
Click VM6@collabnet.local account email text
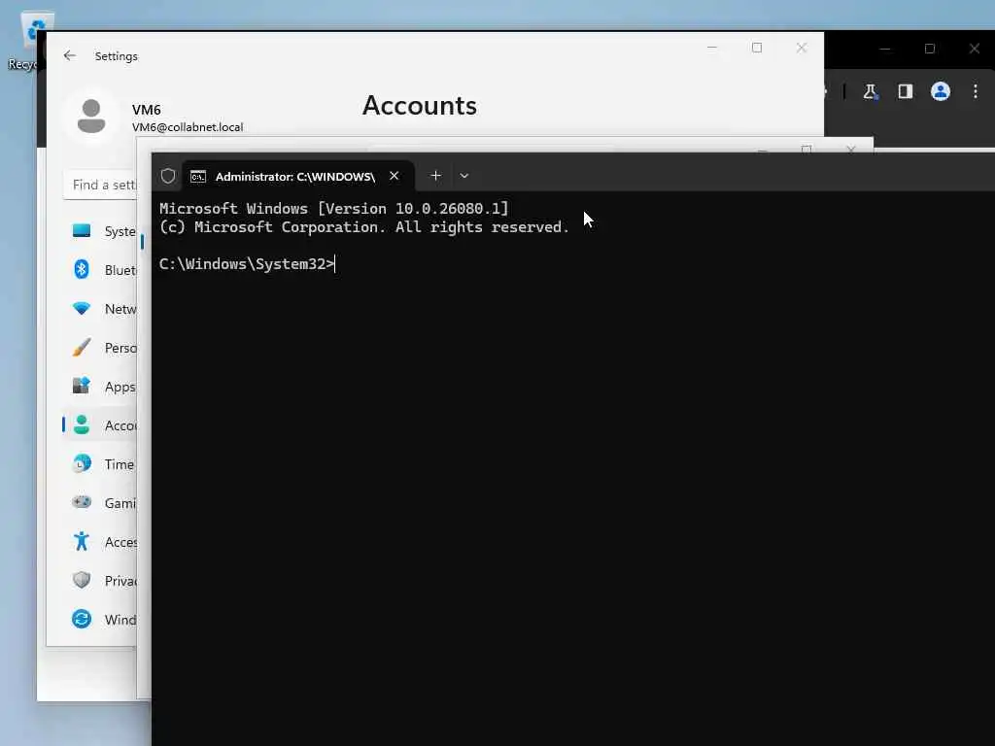(188, 127)
